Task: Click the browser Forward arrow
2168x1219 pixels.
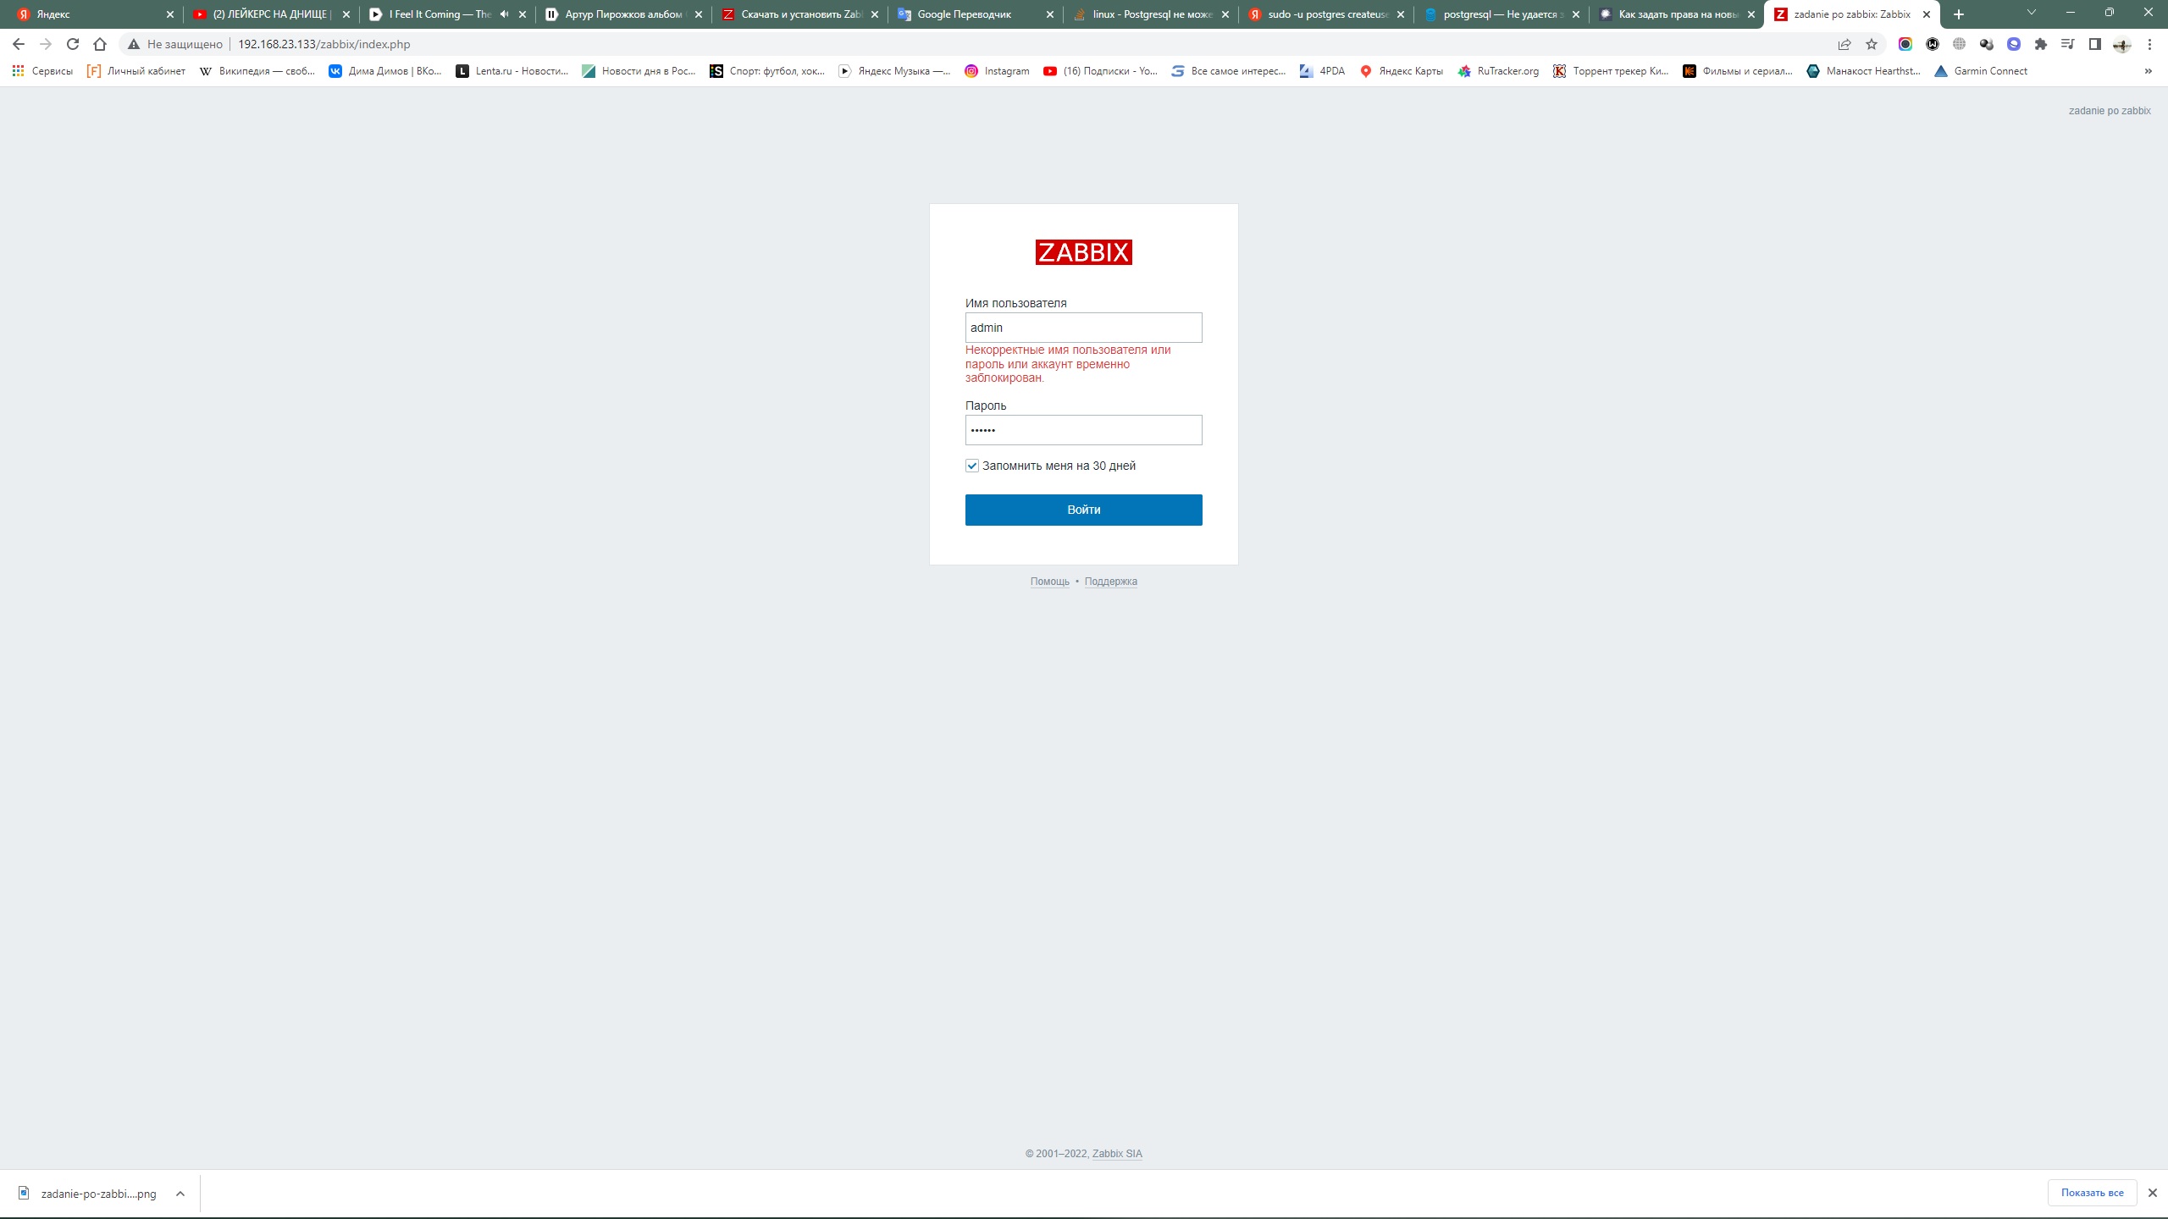Action: click(46, 44)
